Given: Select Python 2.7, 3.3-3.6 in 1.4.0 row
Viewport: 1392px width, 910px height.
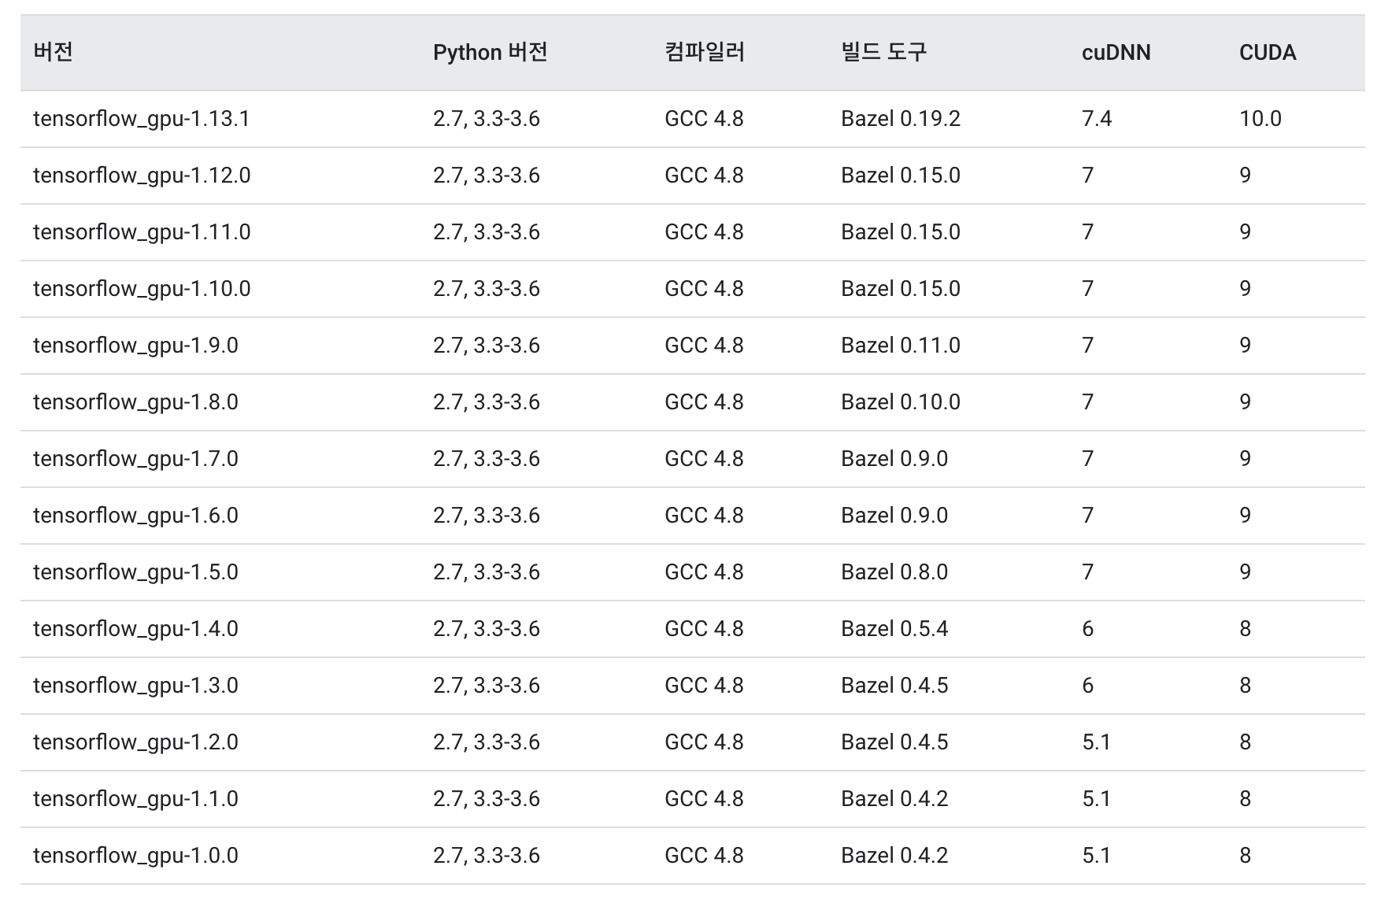Looking at the screenshot, I should point(487,629).
